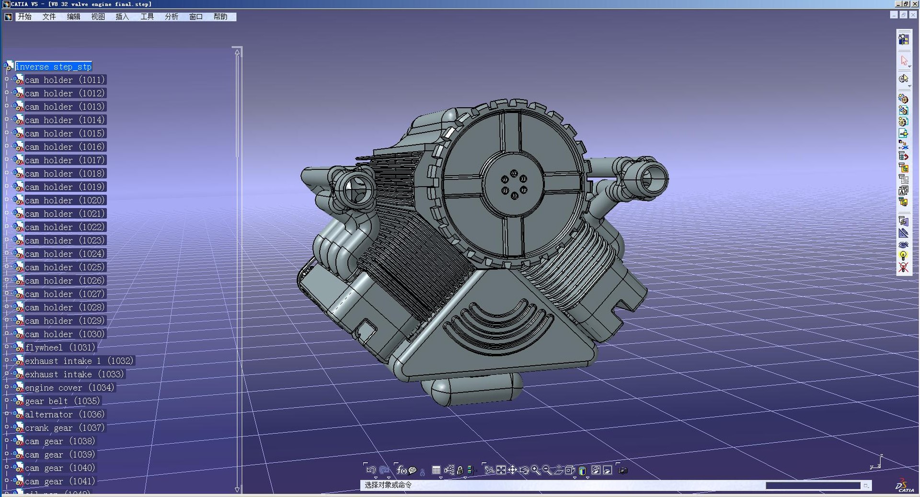Select the Pan arrows tool
This screenshot has width=920, height=497.
tap(512, 470)
